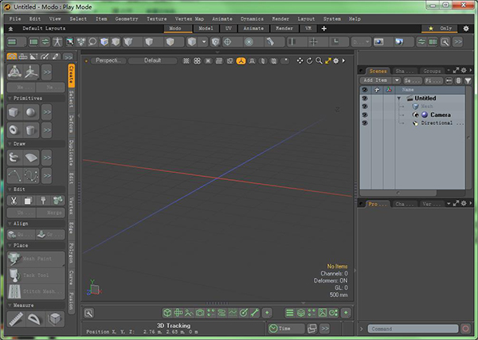Toggle visibility of the Directional light

tap(365, 123)
